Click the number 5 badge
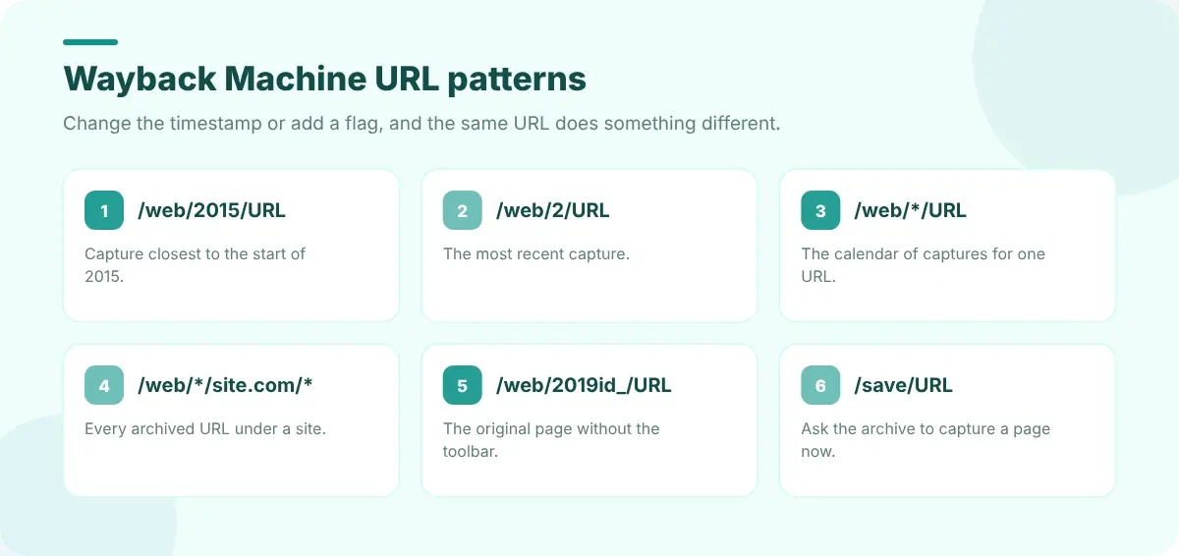The width and height of the screenshot is (1179, 556). pos(463,385)
